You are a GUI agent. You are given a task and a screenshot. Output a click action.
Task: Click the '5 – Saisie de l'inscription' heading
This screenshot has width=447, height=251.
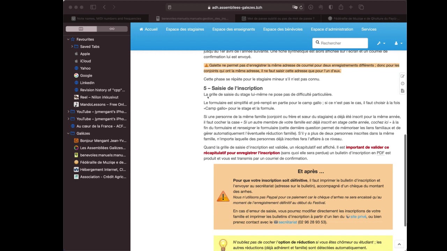coord(233,88)
